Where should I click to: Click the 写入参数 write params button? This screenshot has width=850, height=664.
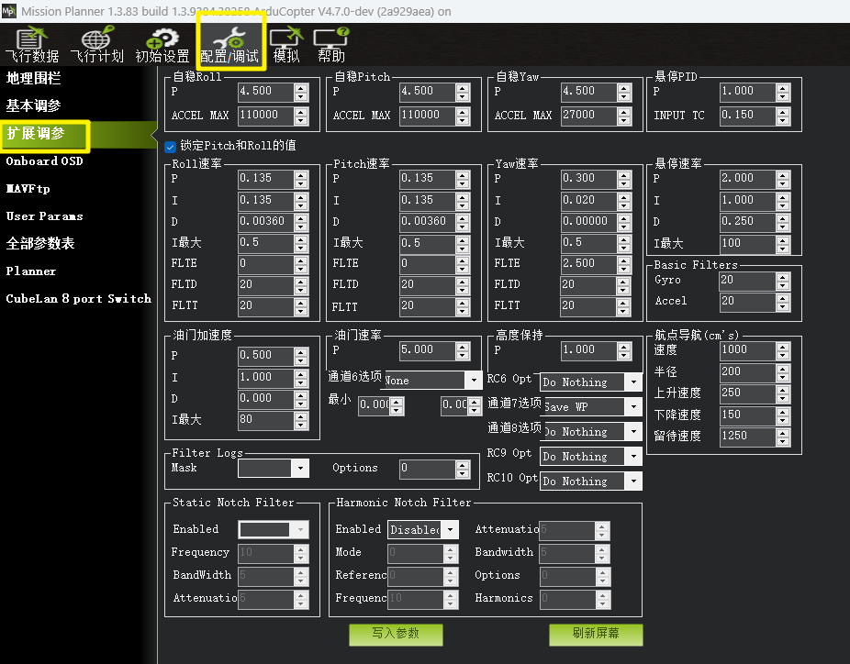(x=396, y=634)
